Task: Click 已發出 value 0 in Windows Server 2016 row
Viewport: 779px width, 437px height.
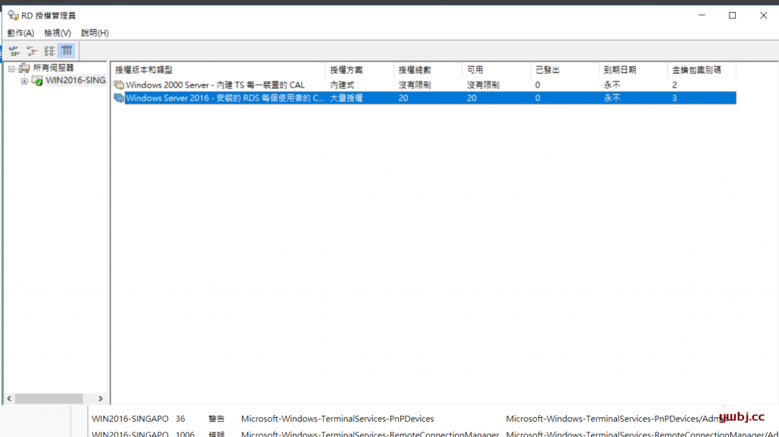Action: tap(538, 98)
